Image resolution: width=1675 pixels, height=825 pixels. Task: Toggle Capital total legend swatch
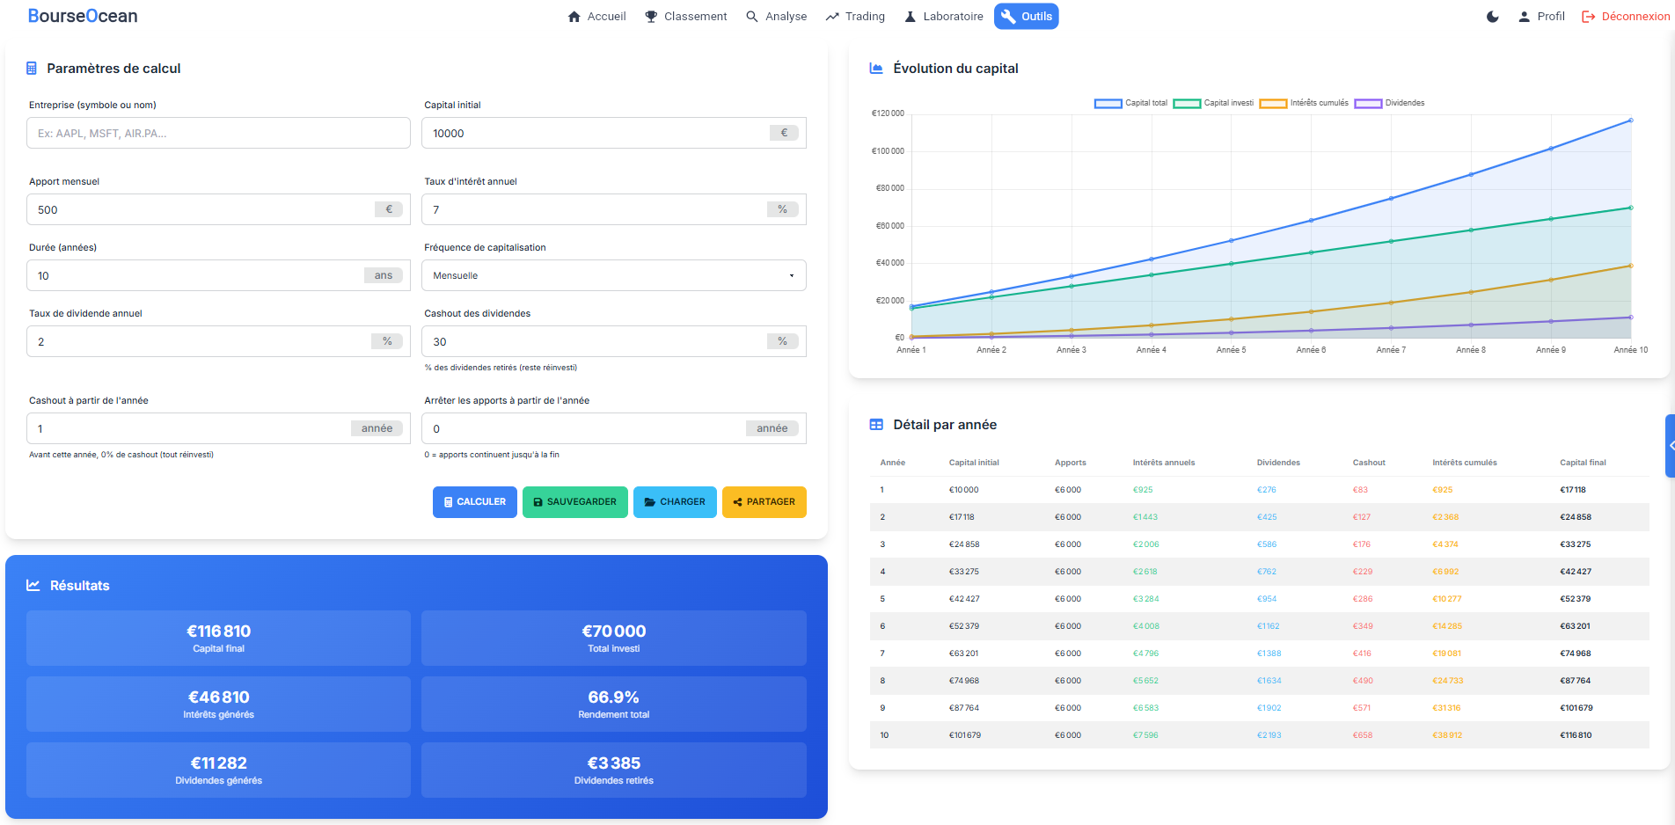point(1108,104)
